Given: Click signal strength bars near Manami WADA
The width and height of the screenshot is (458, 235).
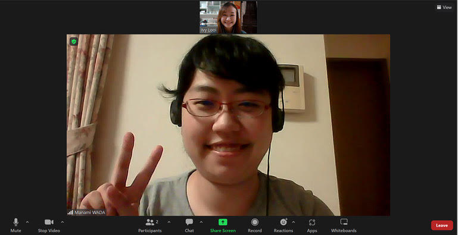Looking at the screenshot, I should tap(70, 212).
